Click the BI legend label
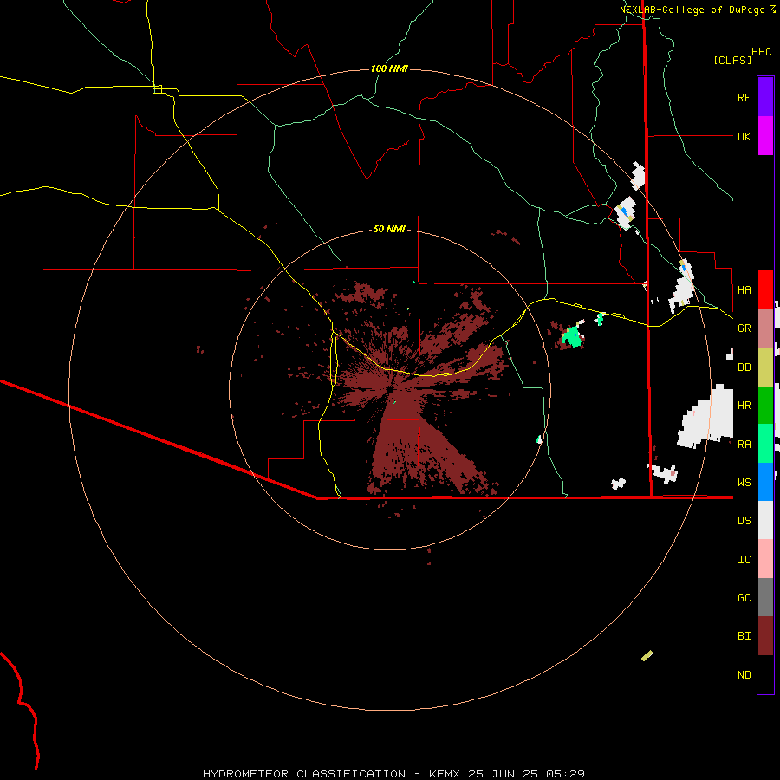Image resolution: width=780 pixels, height=780 pixels. click(x=744, y=636)
